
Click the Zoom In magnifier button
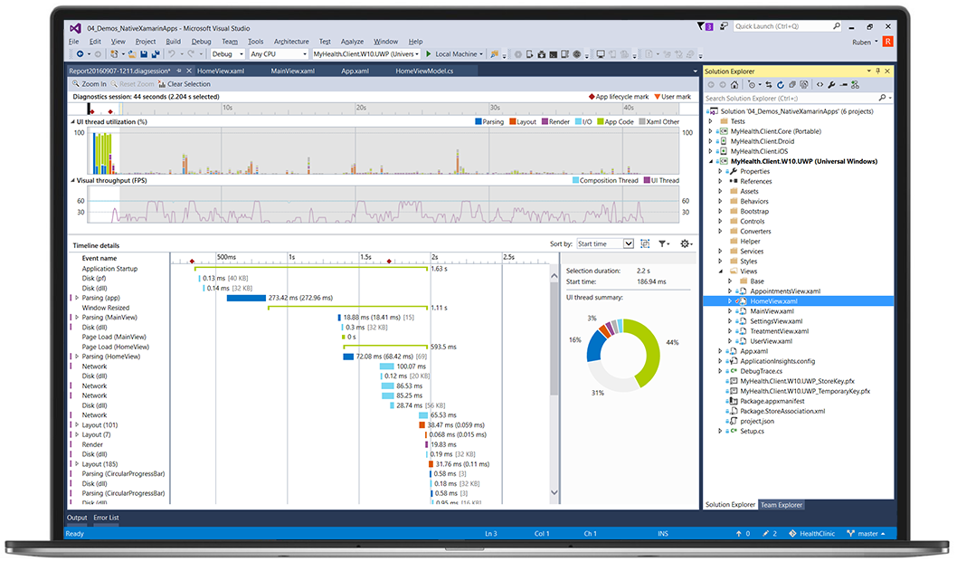[90, 84]
